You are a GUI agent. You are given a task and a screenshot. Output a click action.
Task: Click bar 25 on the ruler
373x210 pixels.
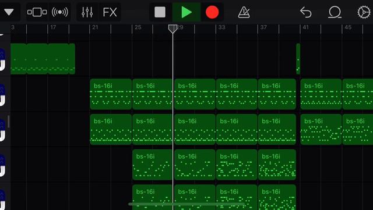[x=138, y=27]
